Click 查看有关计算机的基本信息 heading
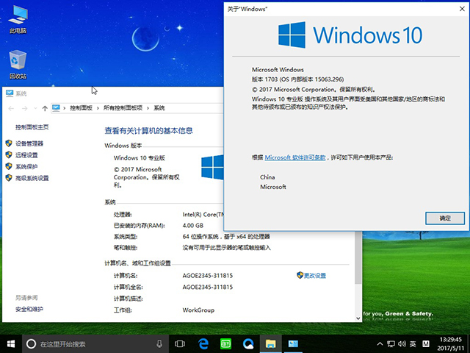470x353 pixels. (x=148, y=131)
